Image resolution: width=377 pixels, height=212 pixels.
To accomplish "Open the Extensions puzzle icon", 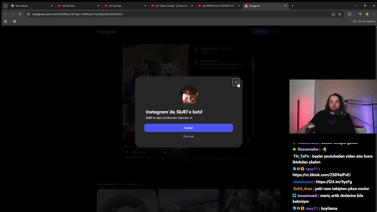I will pyautogui.click(x=350, y=14).
